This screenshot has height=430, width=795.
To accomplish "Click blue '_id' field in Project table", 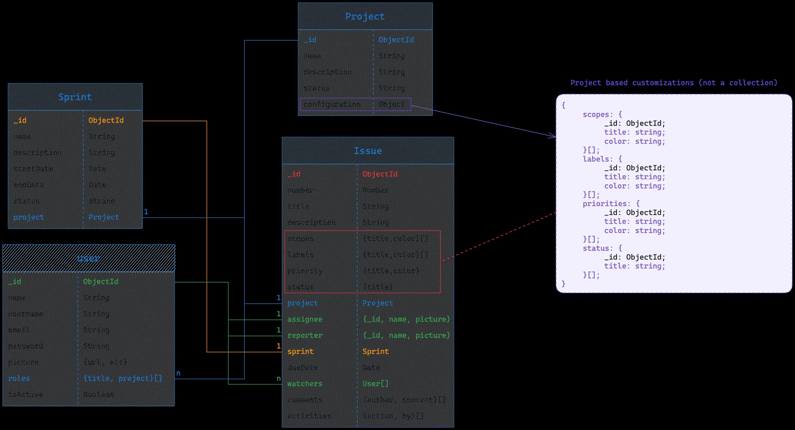I will pyautogui.click(x=310, y=40).
